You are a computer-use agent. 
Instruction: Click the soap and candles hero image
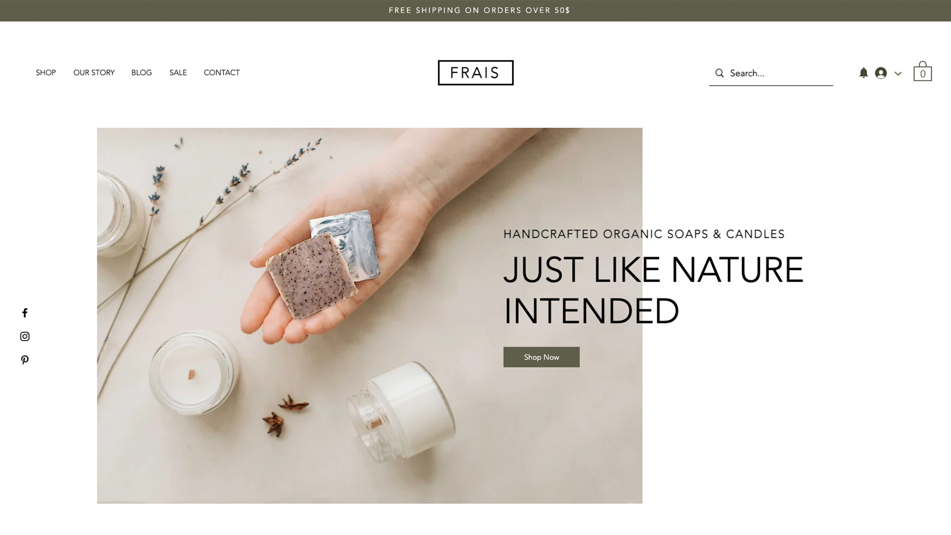370,316
